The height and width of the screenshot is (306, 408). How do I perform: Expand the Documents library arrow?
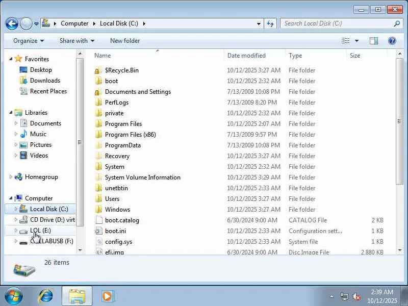[16, 123]
